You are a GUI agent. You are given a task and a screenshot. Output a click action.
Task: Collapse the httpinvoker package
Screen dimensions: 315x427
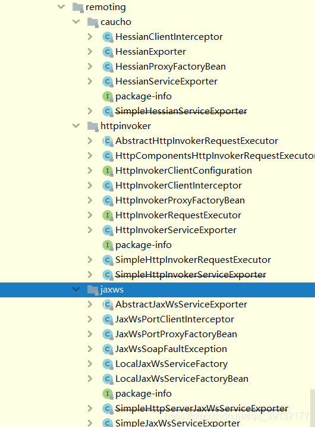pyautogui.click(x=76, y=125)
